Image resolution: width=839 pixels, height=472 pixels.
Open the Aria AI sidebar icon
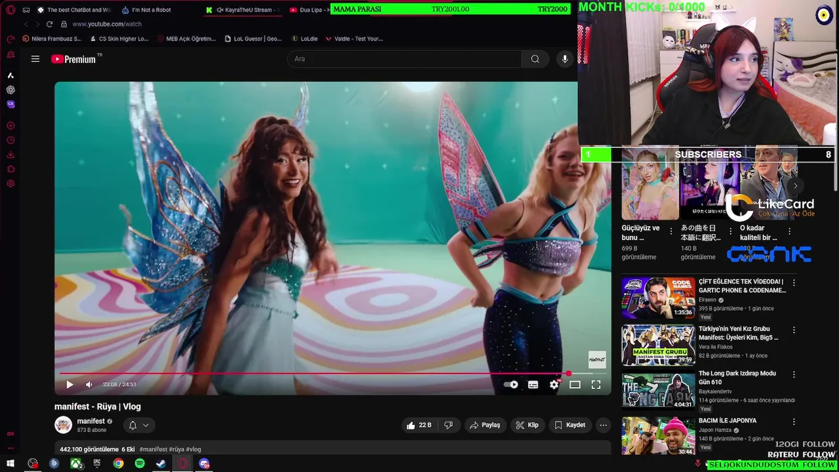(x=10, y=75)
